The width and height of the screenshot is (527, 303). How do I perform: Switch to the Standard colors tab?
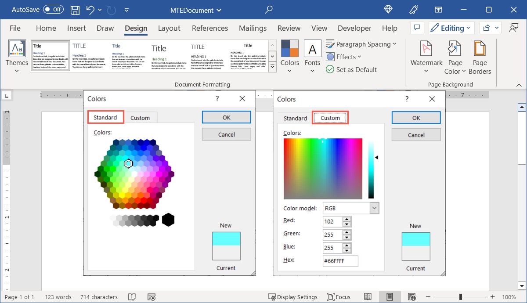[105, 117]
